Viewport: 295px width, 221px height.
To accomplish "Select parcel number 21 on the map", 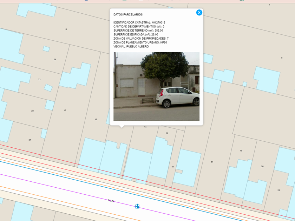I will click(30, 140).
